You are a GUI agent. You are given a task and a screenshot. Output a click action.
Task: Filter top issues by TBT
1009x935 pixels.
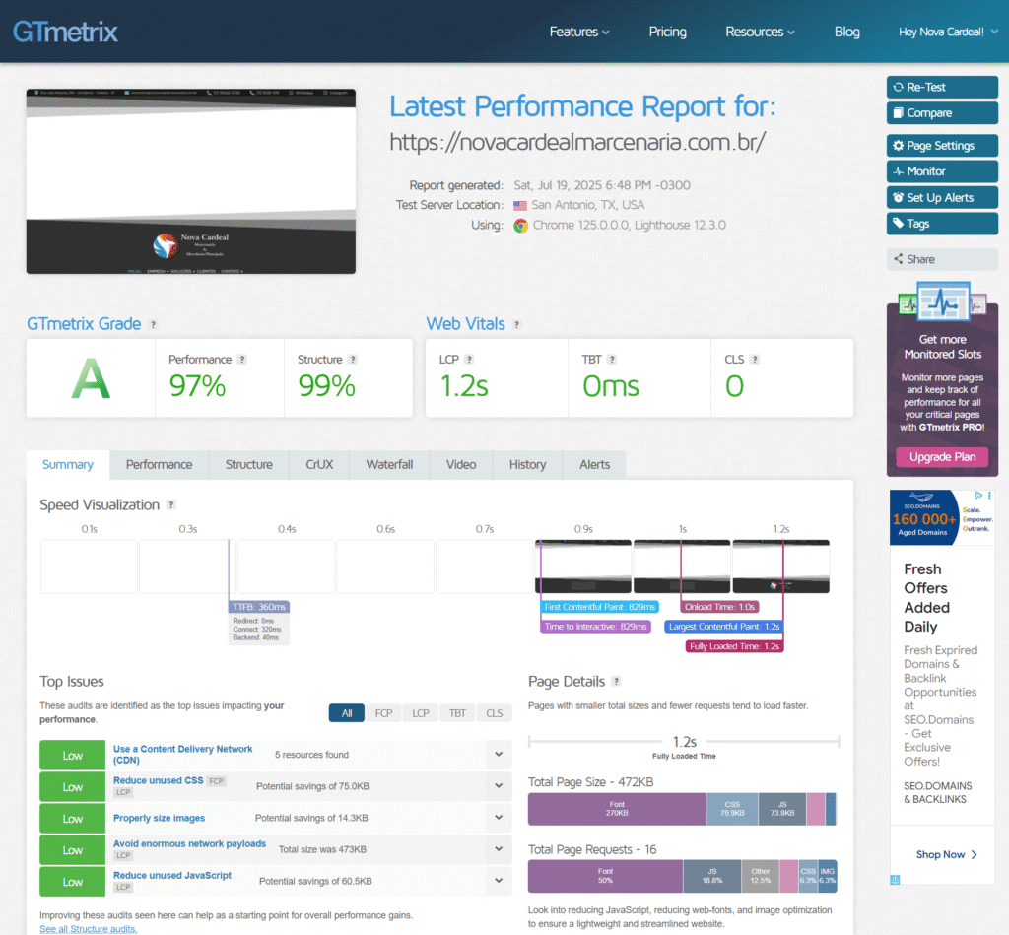pyautogui.click(x=457, y=713)
